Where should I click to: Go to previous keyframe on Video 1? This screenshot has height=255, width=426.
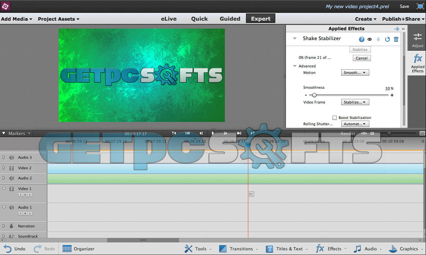20,195
